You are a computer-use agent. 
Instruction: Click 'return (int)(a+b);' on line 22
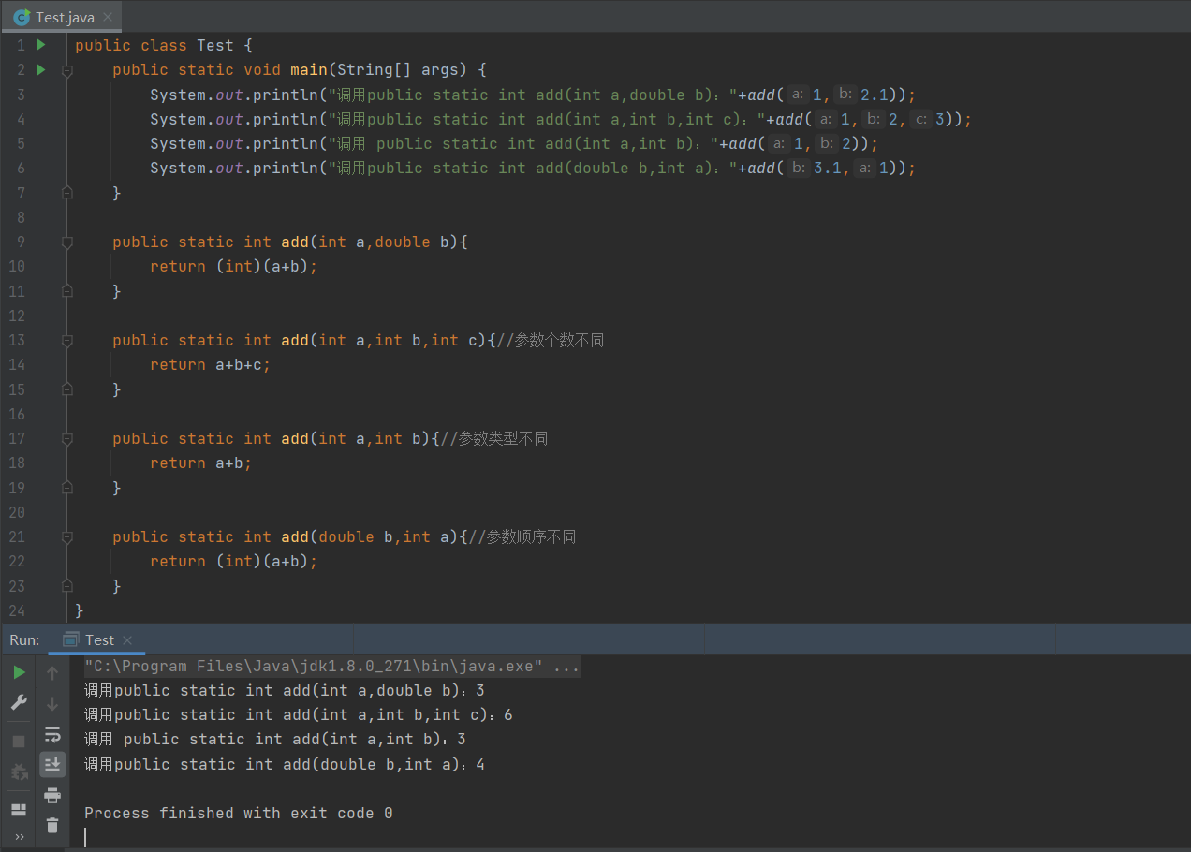click(x=234, y=562)
